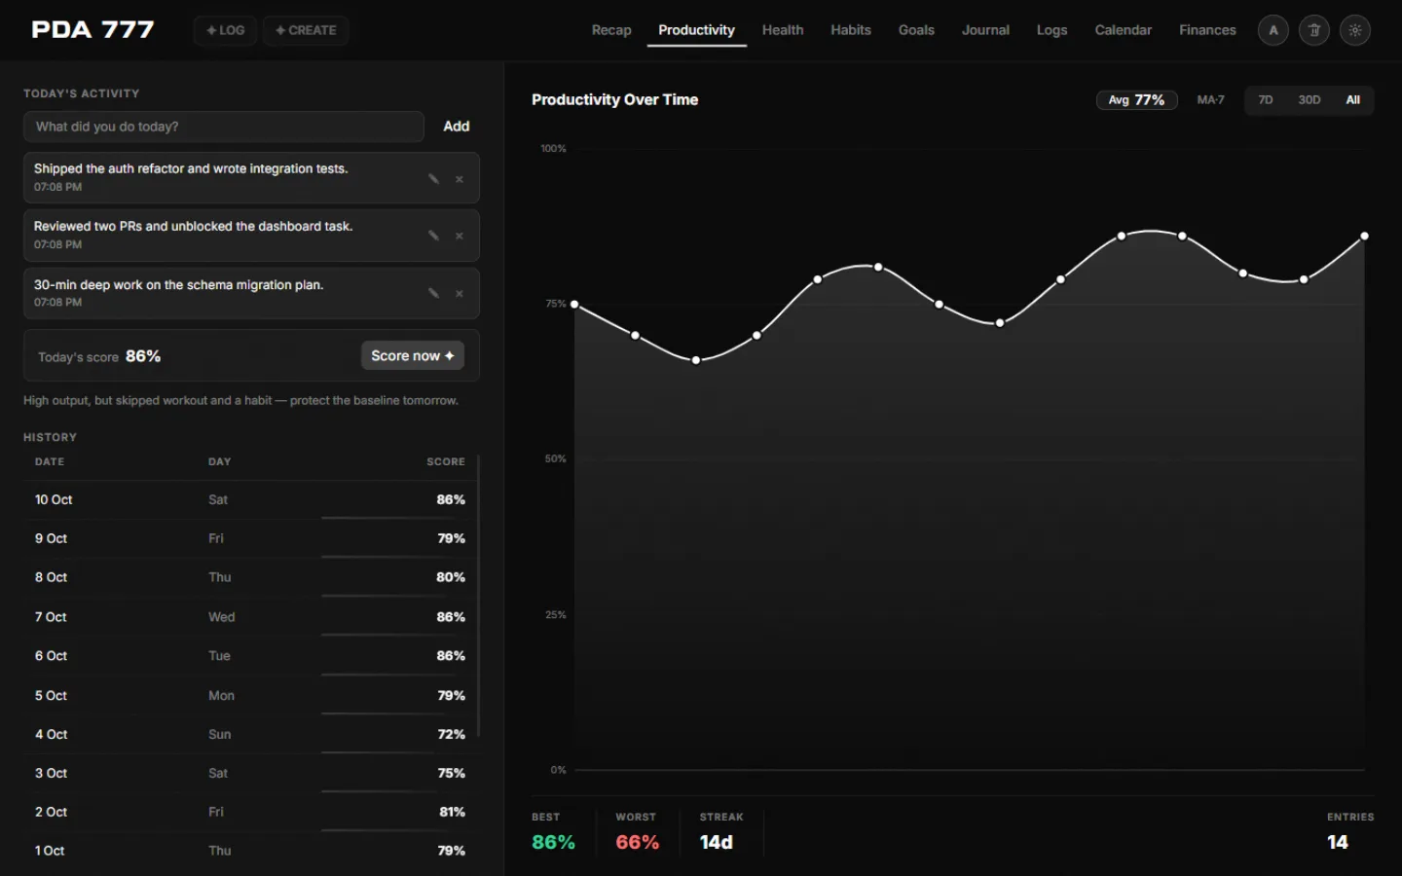Click the last data point on the chart

point(1364,237)
